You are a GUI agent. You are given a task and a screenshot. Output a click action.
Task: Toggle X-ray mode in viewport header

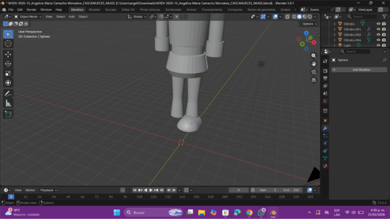coord(288,17)
